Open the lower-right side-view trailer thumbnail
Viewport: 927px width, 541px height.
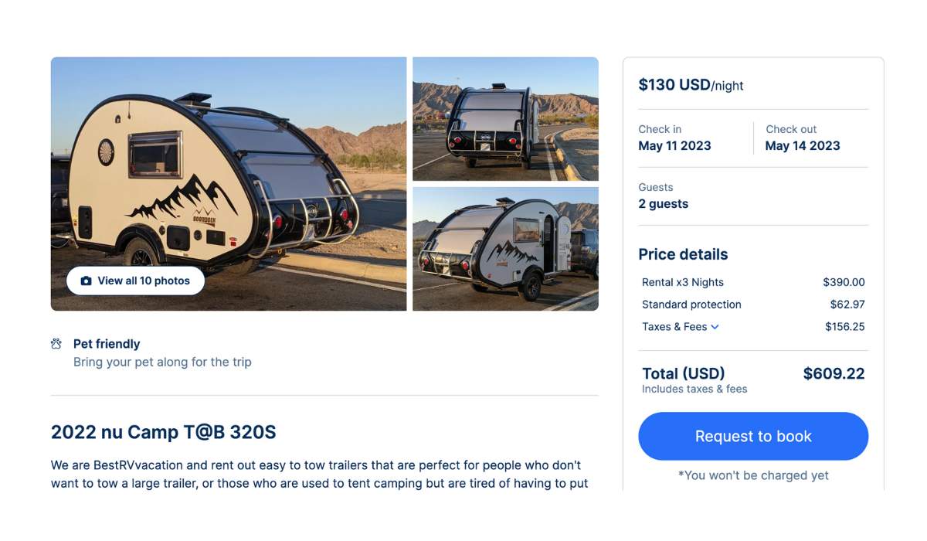(505, 248)
